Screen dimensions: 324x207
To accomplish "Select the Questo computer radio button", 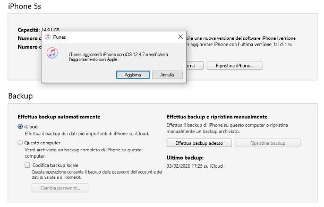I will [x=20, y=143].
